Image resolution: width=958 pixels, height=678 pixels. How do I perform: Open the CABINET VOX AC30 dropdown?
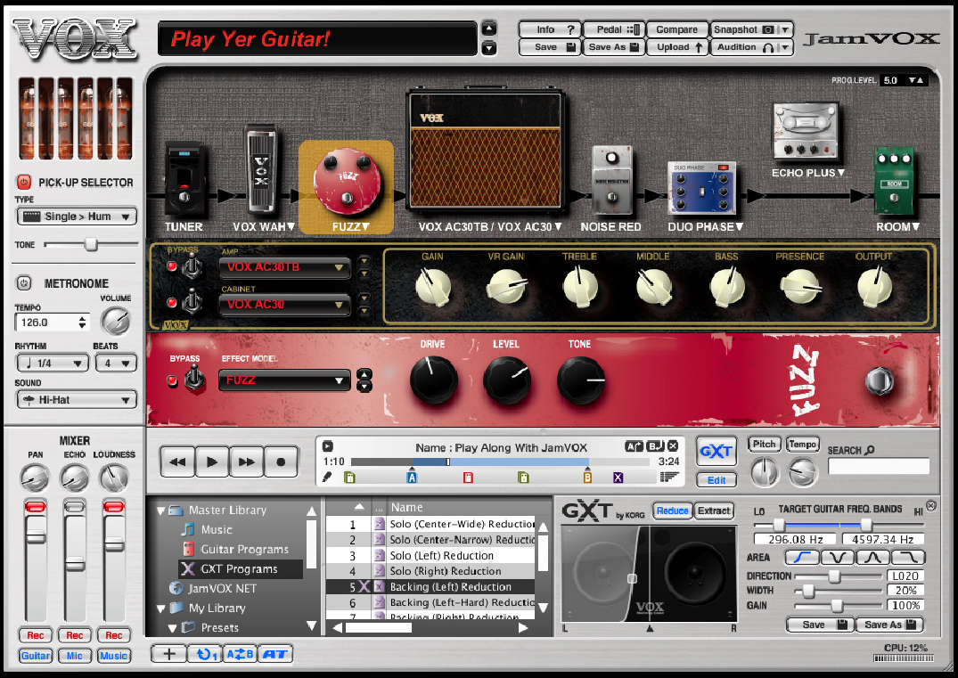tap(284, 304)
